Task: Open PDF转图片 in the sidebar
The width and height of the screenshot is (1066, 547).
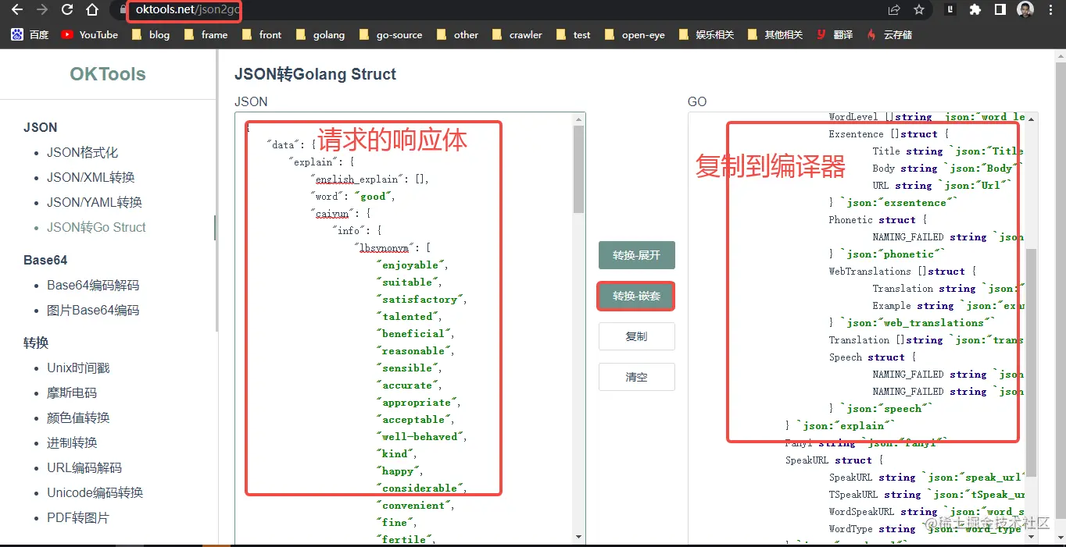Action: click(78, 517)
